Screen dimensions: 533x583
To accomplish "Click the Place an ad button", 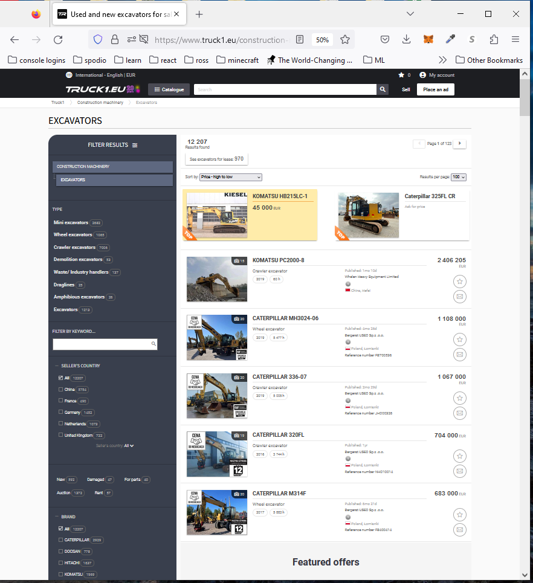I will pos(436,89).
